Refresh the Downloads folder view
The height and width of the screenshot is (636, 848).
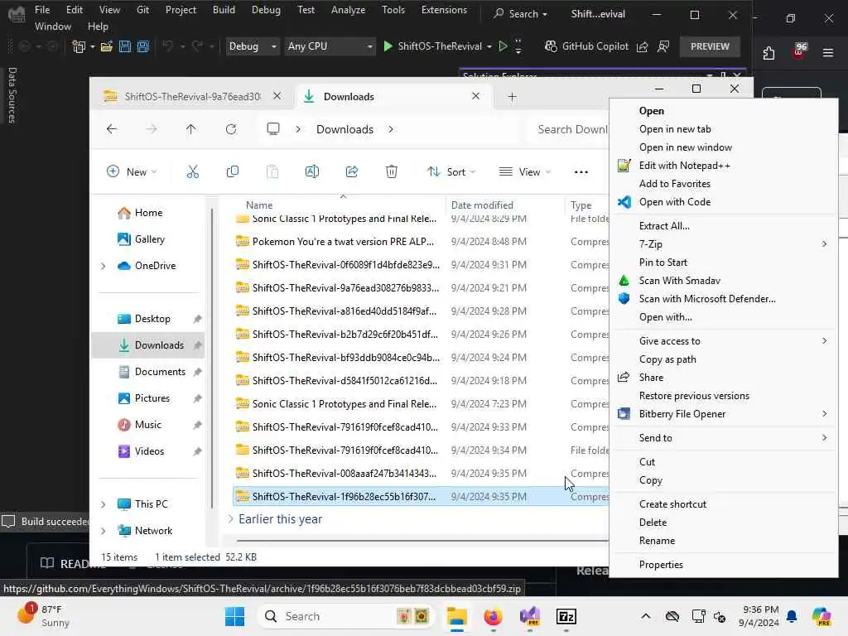(231, 129)
